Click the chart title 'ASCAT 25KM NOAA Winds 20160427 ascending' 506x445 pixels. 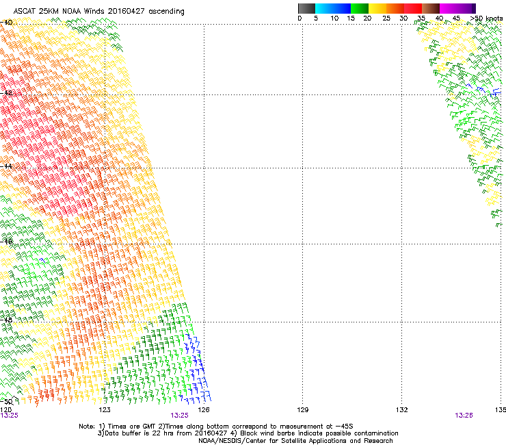coord(98,12)
